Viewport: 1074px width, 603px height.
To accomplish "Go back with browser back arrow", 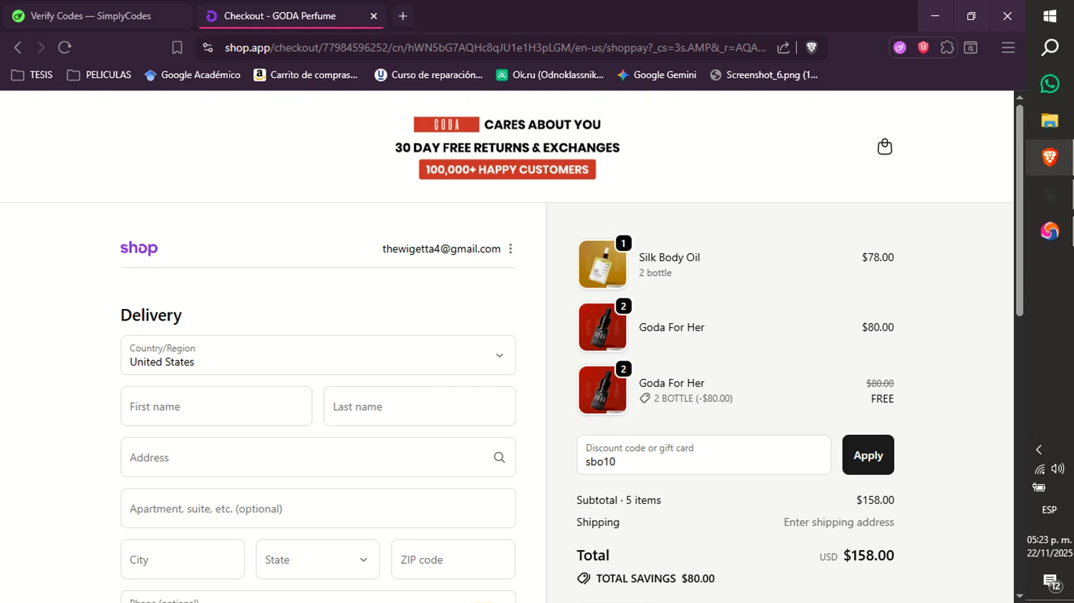I will click(x=18, y=47).
